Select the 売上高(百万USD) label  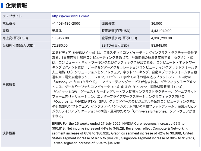(15, 38)
